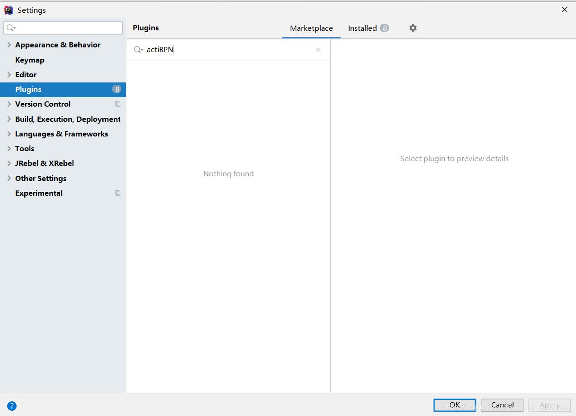
Task: Expand the Appearance & Behavior section
Action: pyautogui.click(x=9, y=45)
